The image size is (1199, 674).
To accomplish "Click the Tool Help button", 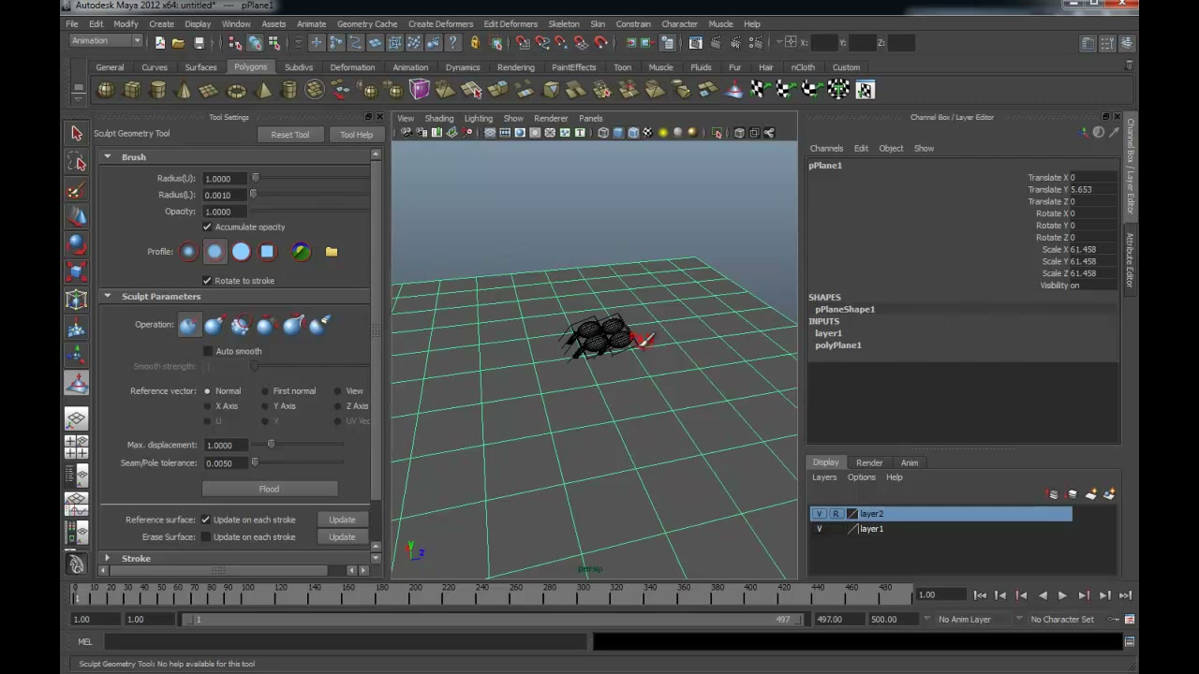I will pos(356,135).
